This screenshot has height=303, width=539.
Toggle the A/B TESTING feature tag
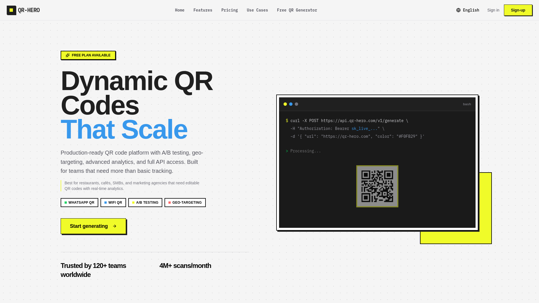point(145,202)
